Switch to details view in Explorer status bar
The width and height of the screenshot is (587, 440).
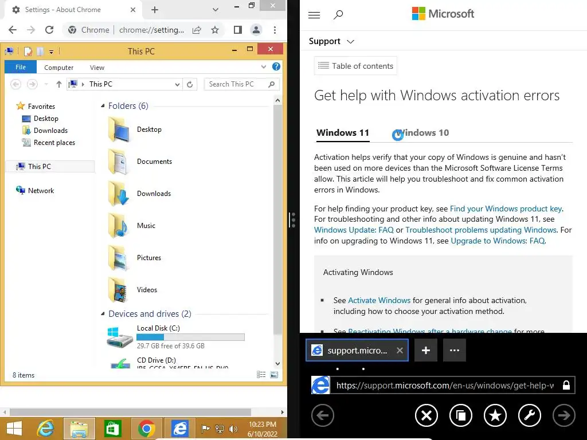(x=261, y=375)
